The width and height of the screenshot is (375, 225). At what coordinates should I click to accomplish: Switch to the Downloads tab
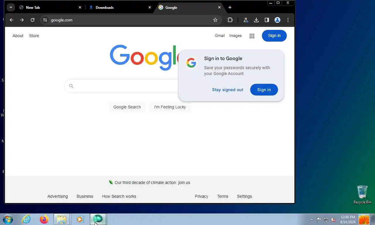click(x=120, y=7)
